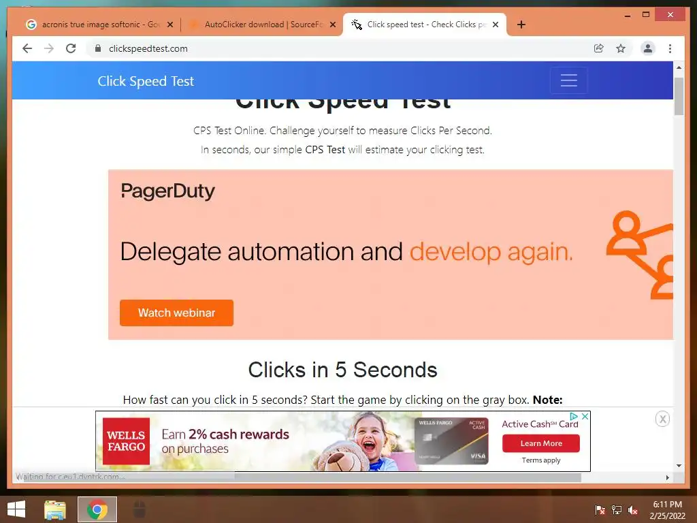The image size is (697, 523).
Task: Click the page scroll down arrow
Action: pos(679,466)
